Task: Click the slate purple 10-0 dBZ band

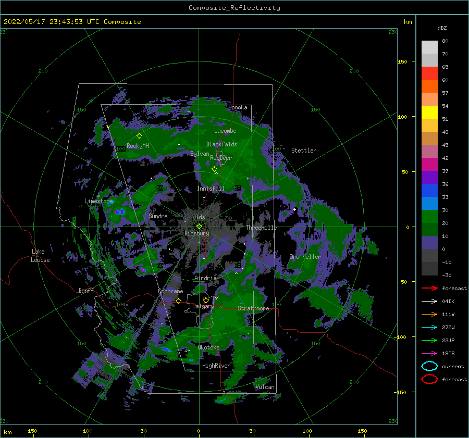Action: [x=429, y=242]
